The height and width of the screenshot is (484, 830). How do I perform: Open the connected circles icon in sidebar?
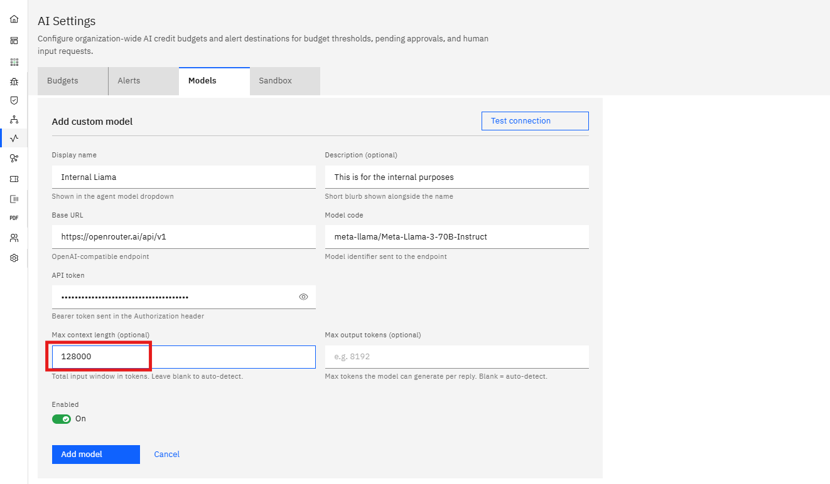14,159
